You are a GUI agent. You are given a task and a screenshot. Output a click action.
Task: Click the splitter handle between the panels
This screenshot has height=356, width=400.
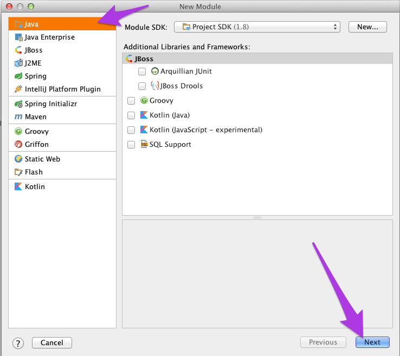click(257, 217)
